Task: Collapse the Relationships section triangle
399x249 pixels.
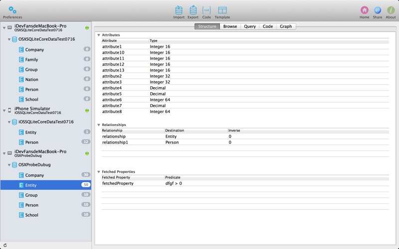Action: [x=99, y=124]
